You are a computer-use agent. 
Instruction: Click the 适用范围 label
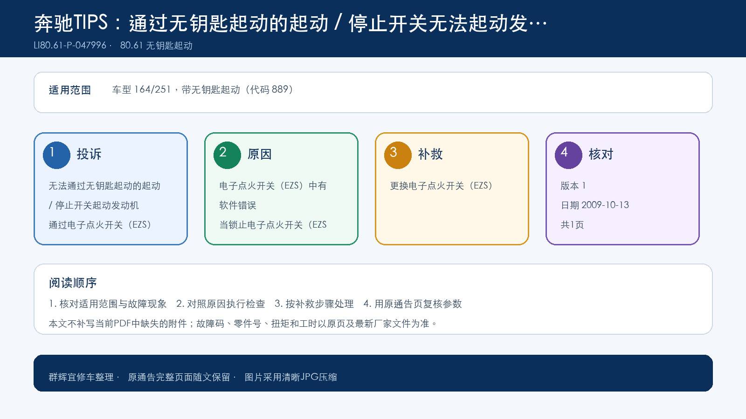70,90
